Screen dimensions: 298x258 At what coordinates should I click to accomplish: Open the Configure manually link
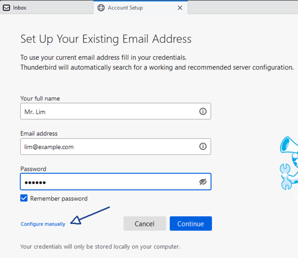43,224
